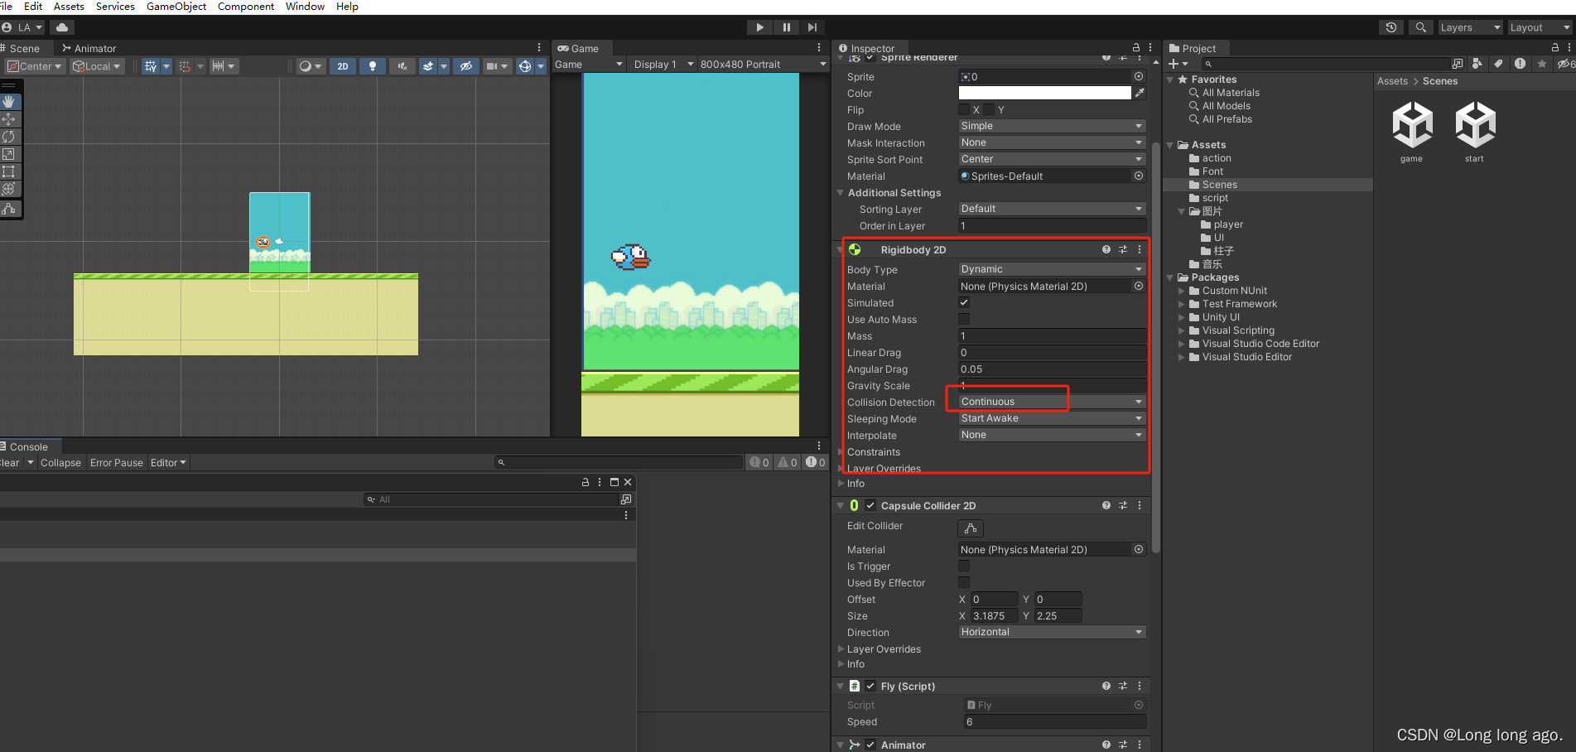The height and width of the screenshot is (752, 1576).
Task: Click the cloud services icon
Action: click(62, 27)
